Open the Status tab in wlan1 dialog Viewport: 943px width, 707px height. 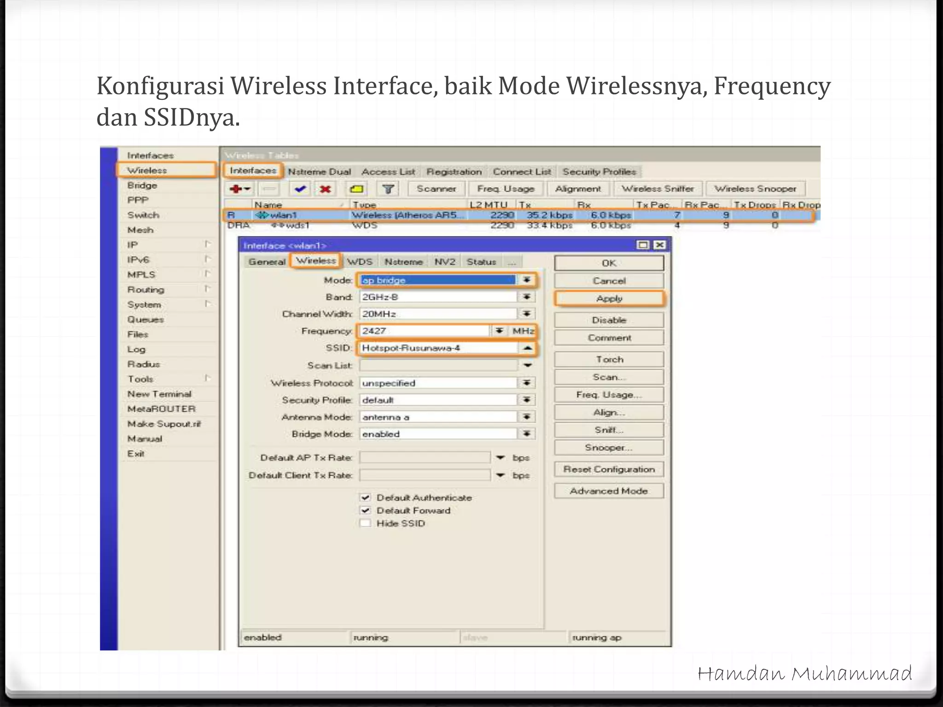[x=481, y=261]
